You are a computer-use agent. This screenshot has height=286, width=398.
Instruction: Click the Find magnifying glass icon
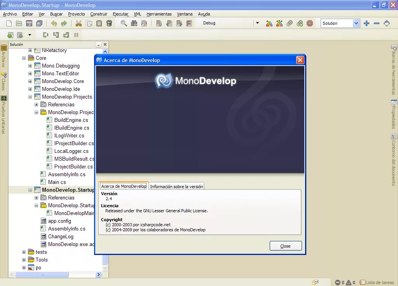pos(124,23)
